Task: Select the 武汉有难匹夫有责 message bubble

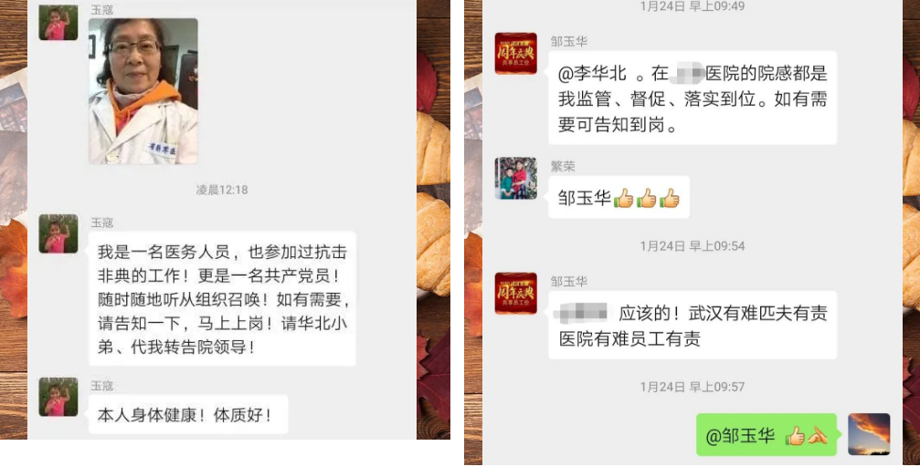Action: 693,326
